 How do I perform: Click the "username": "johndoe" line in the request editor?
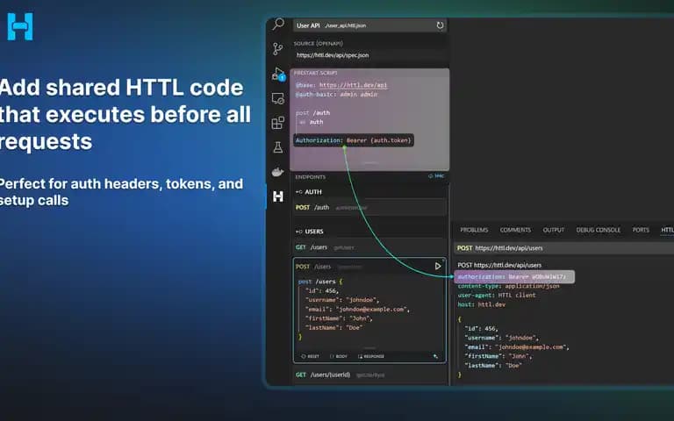coord(342,300)
